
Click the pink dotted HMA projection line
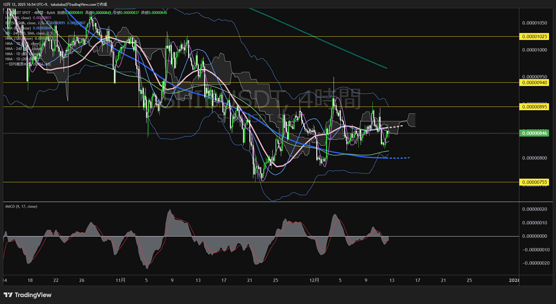pos(395,127)
